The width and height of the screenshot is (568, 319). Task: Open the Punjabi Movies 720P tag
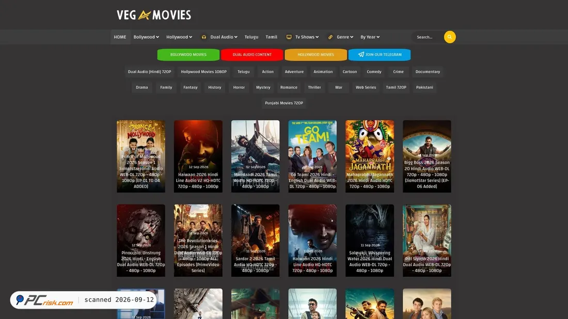pyautogui.click(x=283, y=103)
